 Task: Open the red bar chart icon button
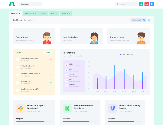tap(147, 4)
